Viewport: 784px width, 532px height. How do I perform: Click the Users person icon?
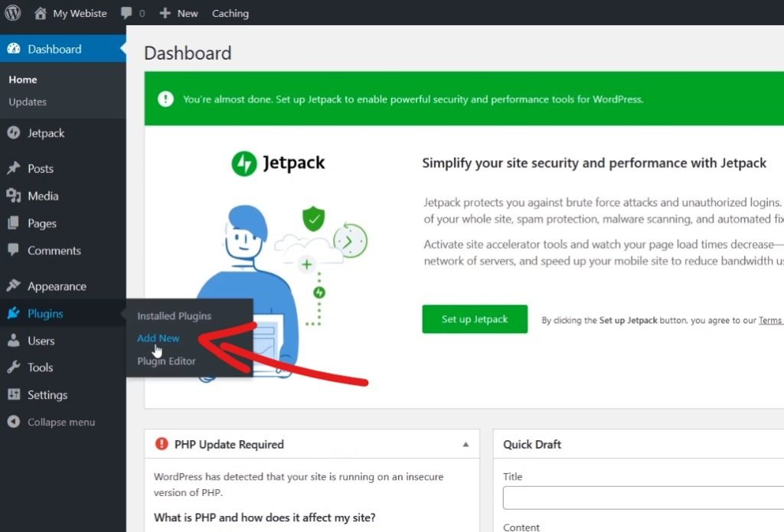(x=14, y=341)
